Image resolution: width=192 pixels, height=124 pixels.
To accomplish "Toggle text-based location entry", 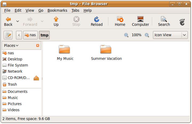I will pos(8,35).
